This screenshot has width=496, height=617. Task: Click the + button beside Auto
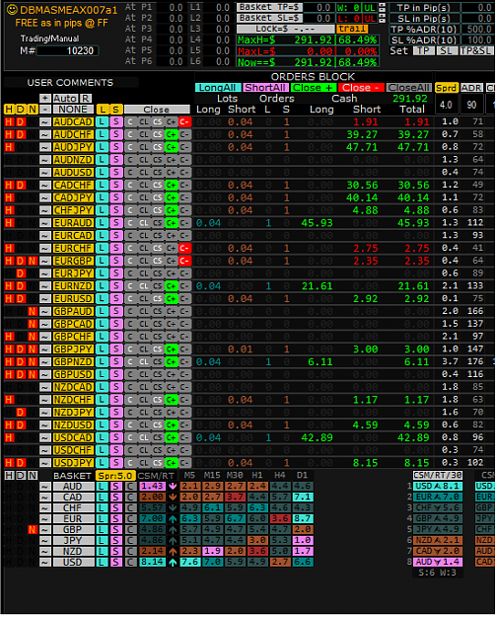pos(45,99)
